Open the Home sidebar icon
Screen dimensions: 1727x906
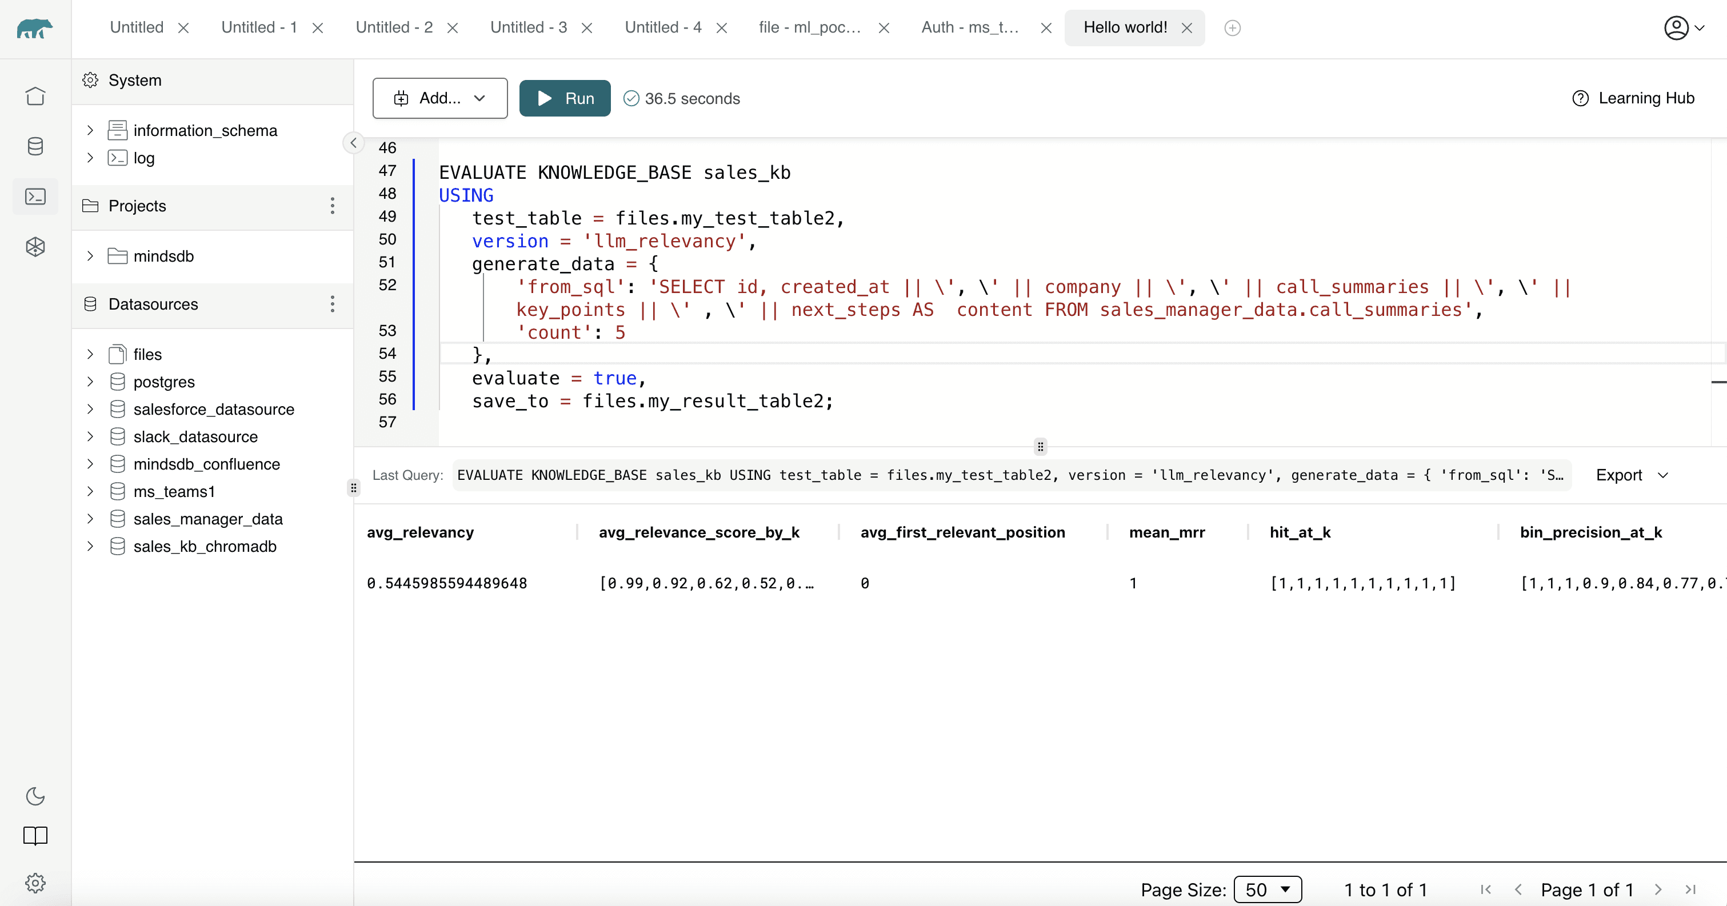(35, 96)
